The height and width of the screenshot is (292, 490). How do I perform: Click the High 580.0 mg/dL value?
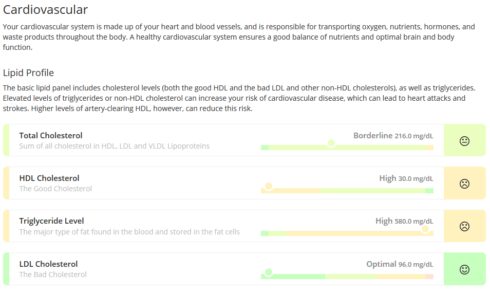click(x=404, y=222)
